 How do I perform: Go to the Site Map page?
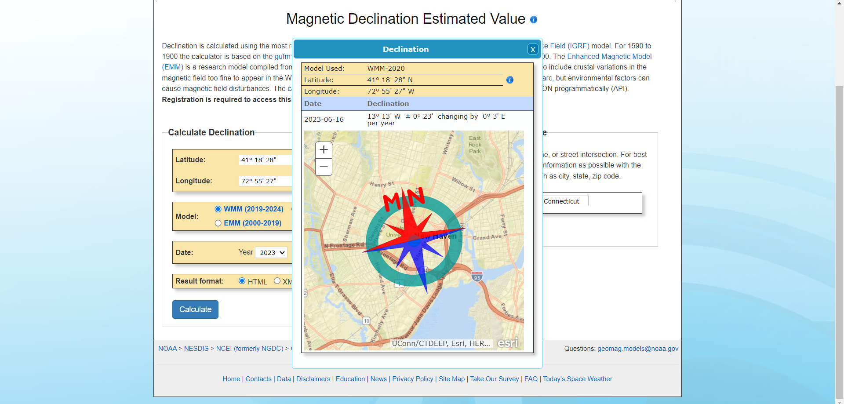pos(451,379)
